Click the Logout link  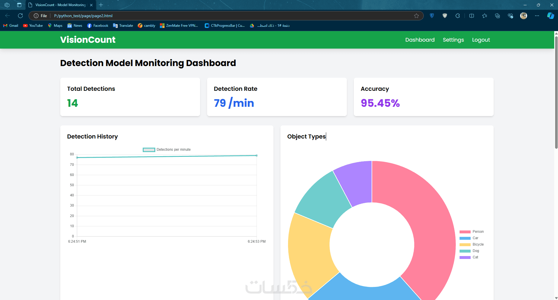click(x=481, y=40)
